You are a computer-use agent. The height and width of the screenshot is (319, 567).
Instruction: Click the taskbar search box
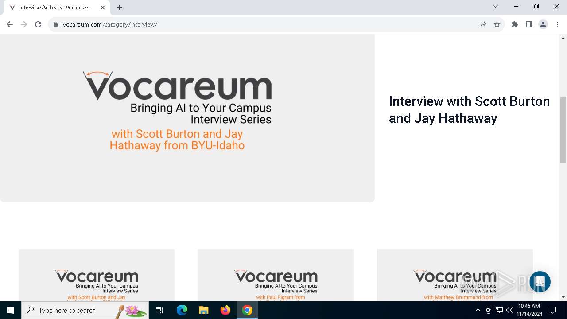point(85,310)
